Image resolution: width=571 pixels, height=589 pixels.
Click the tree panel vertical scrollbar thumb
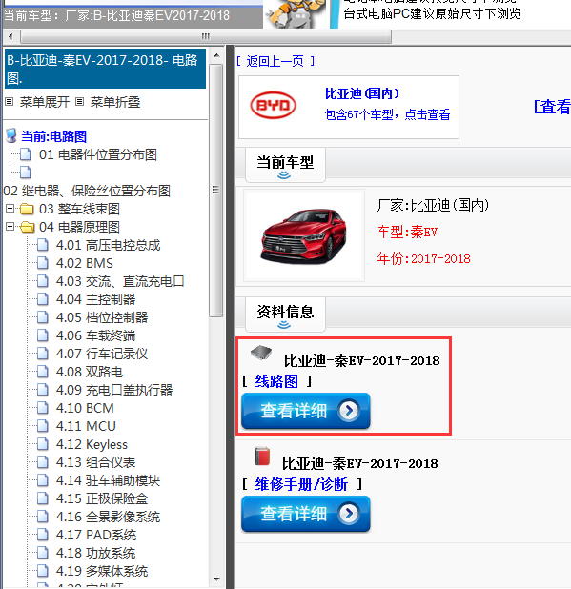(216, 191)
